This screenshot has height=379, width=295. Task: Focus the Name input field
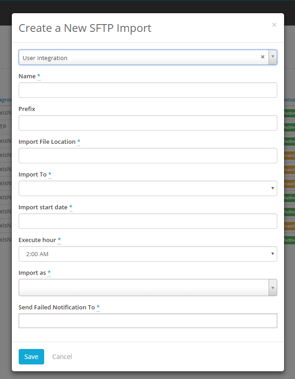tap(147, 90)
